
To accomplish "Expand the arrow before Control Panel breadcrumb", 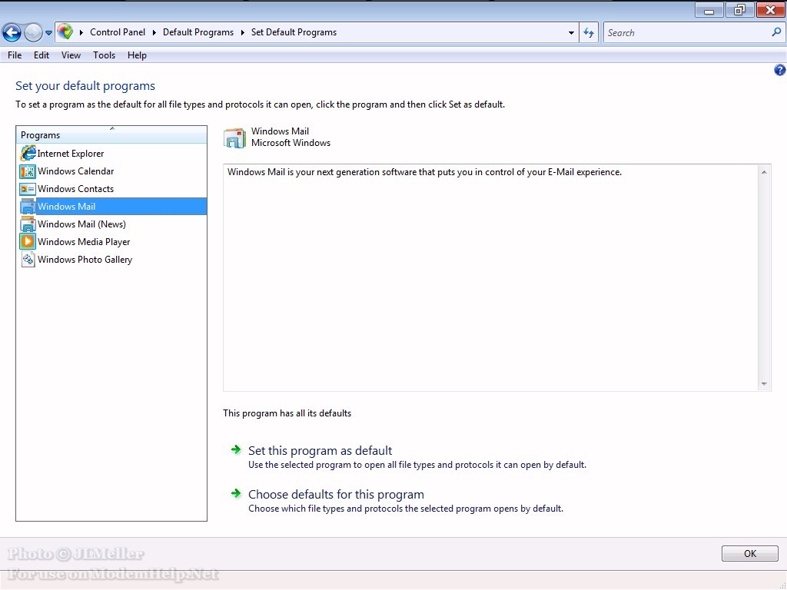I will (x=81, y=32).
